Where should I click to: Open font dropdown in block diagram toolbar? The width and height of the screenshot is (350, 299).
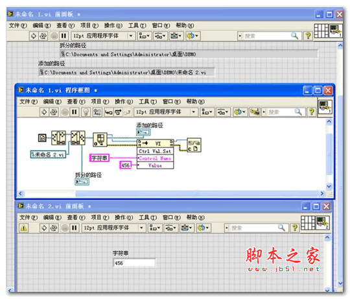pyautogui.click(x=166, y=112)
